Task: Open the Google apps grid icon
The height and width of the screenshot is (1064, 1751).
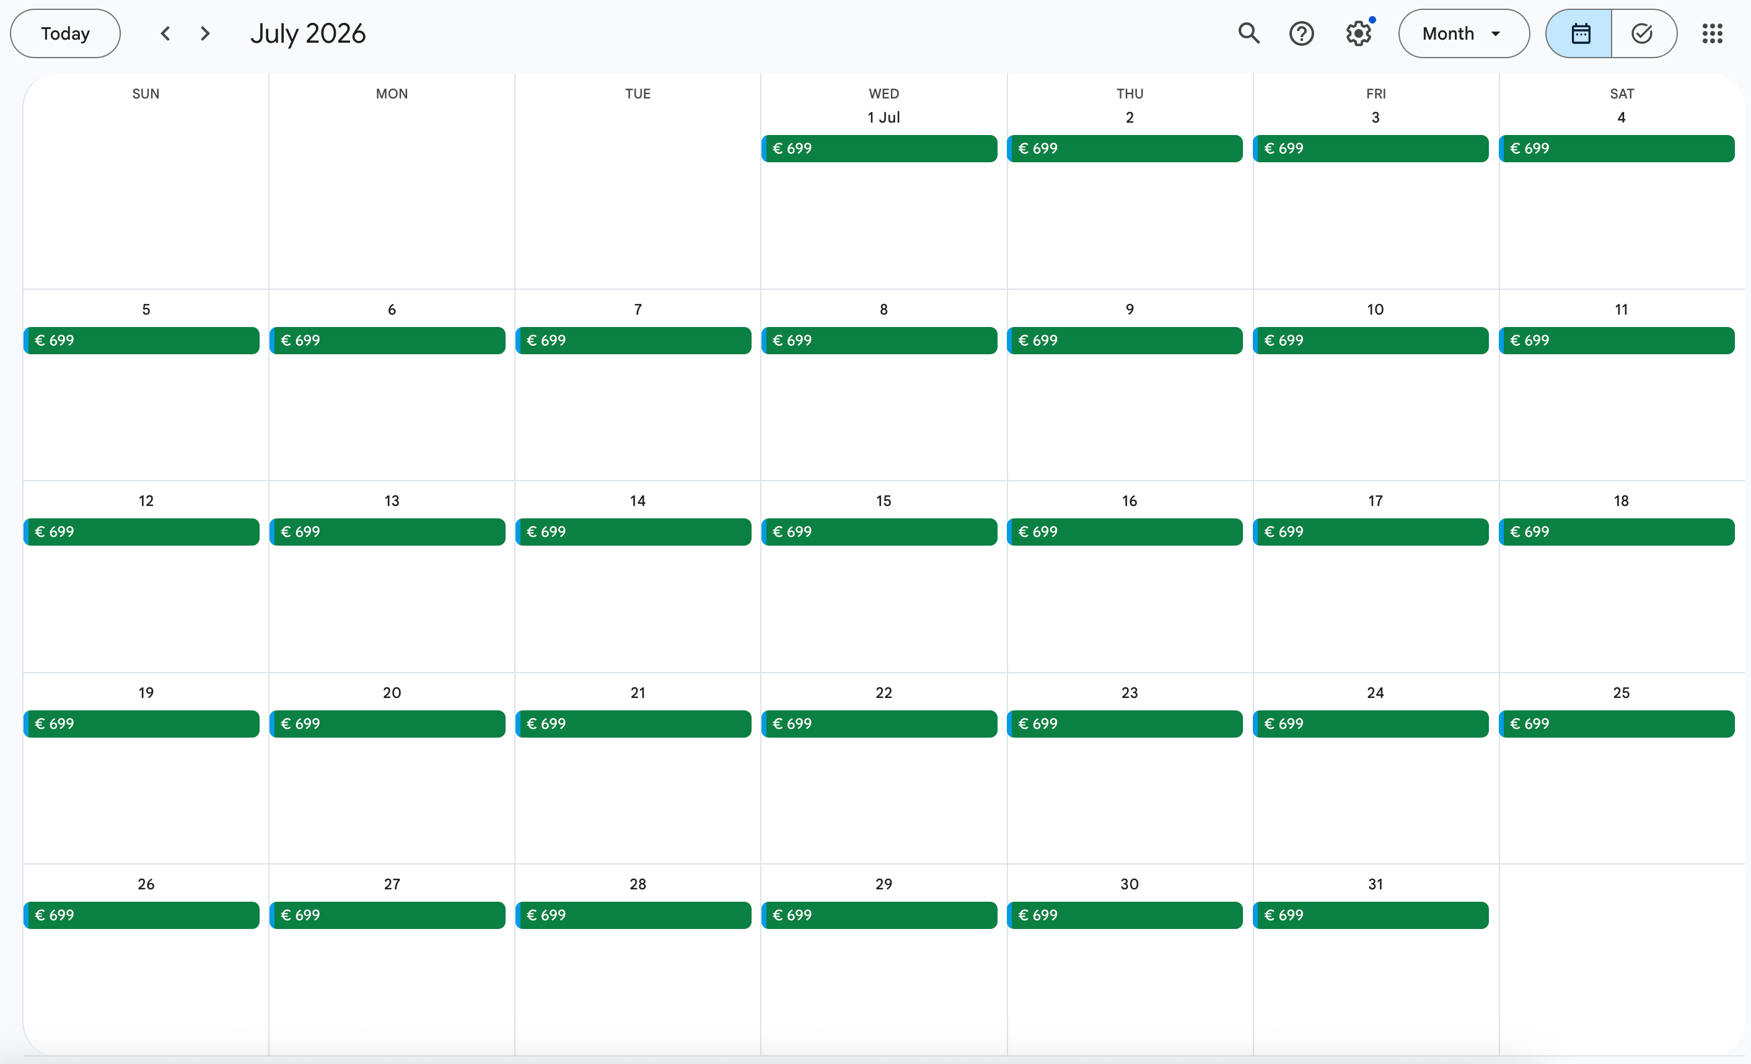Action: coord(1712,33)
